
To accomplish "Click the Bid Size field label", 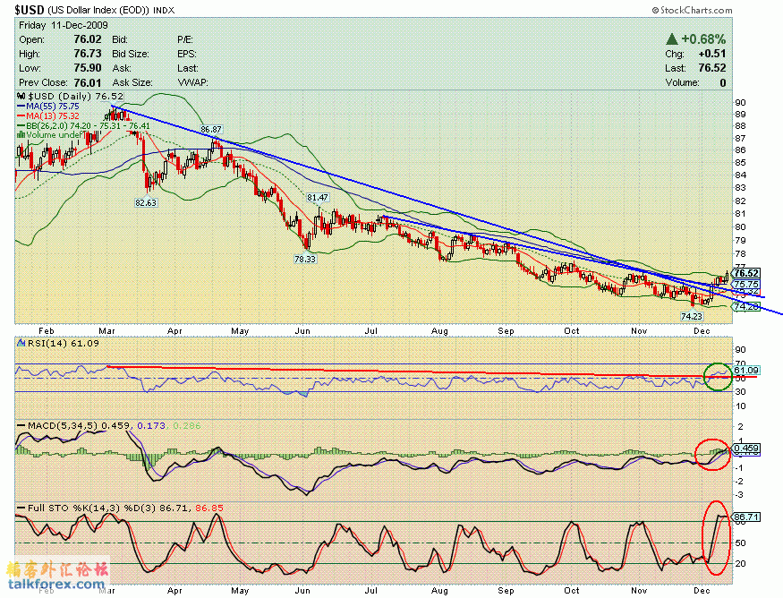I will (131, 54).
